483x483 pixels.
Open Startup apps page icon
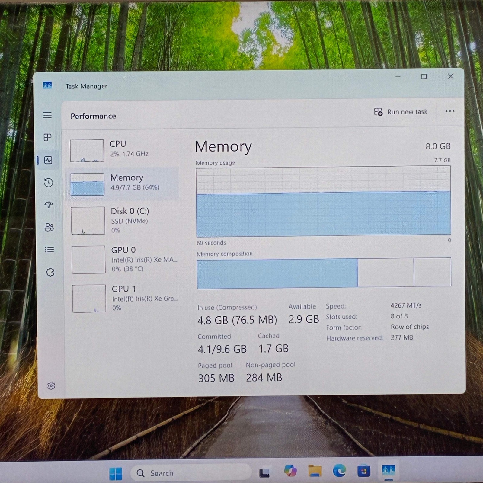pyautogui.click(x=49, y=205)
